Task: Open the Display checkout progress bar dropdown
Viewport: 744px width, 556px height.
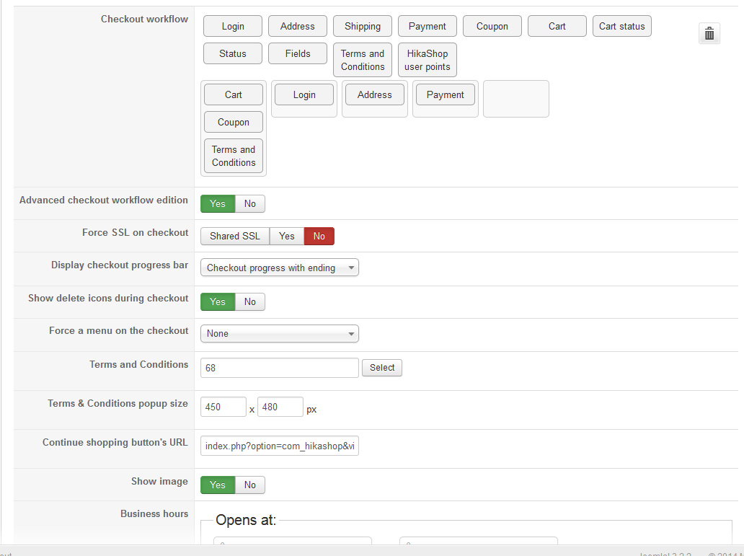Action: point(280,268)
